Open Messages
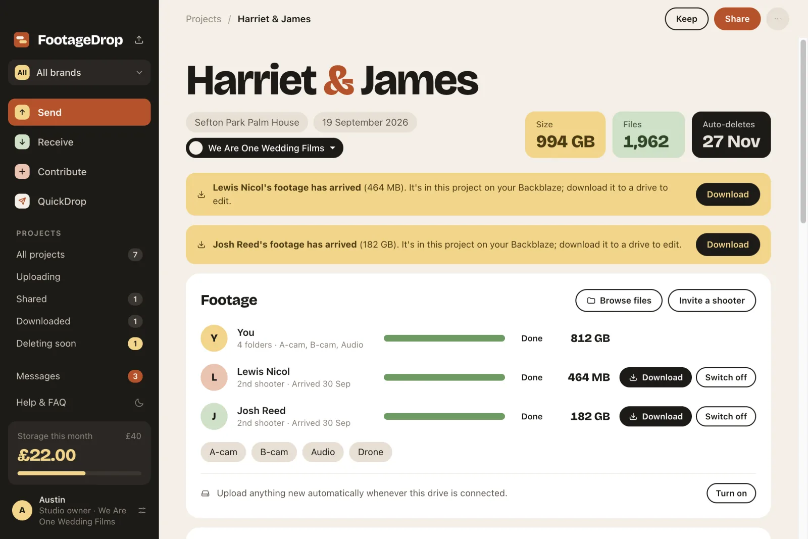The height and width of the screenshot is (539, 808). coord(79,376)
